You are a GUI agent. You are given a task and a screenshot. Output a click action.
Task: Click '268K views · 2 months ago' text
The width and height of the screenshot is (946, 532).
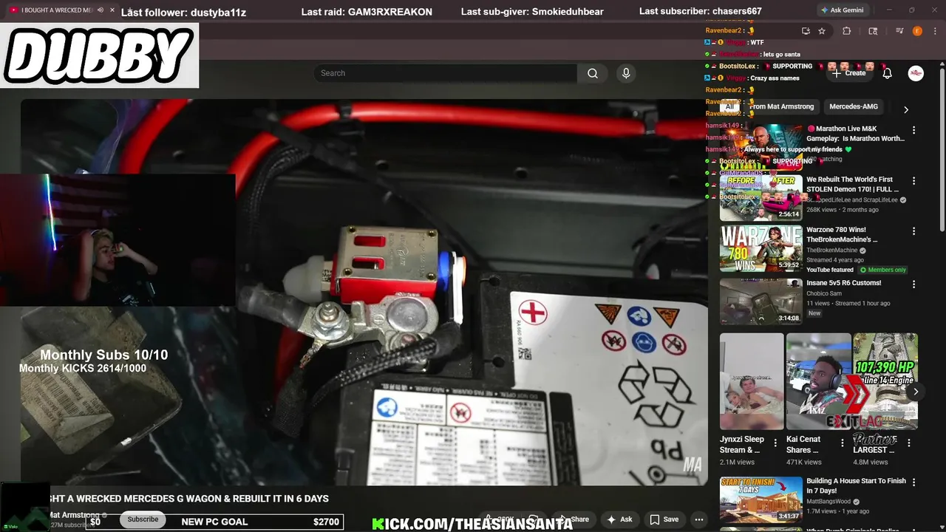[843, 210]
